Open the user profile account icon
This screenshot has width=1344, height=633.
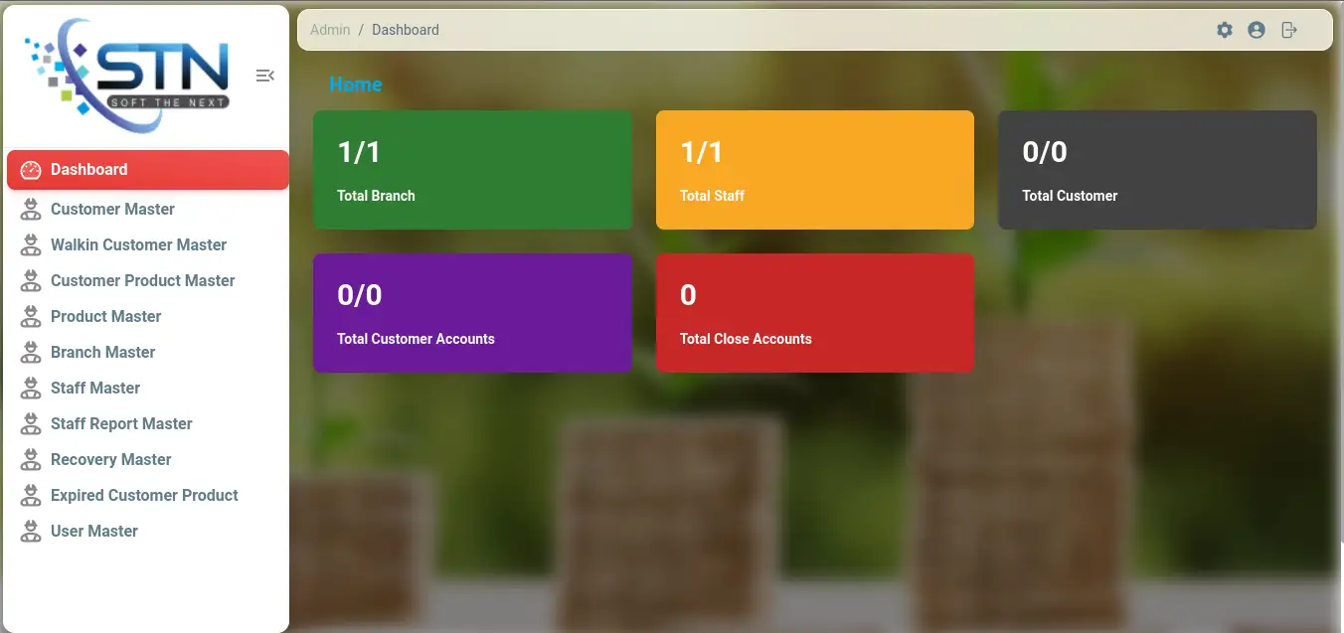pyautogui.click(x=1257, y=30)
